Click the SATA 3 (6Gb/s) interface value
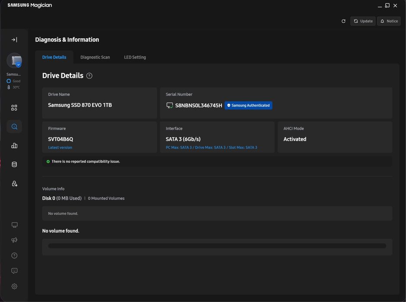 coord(183,139)
